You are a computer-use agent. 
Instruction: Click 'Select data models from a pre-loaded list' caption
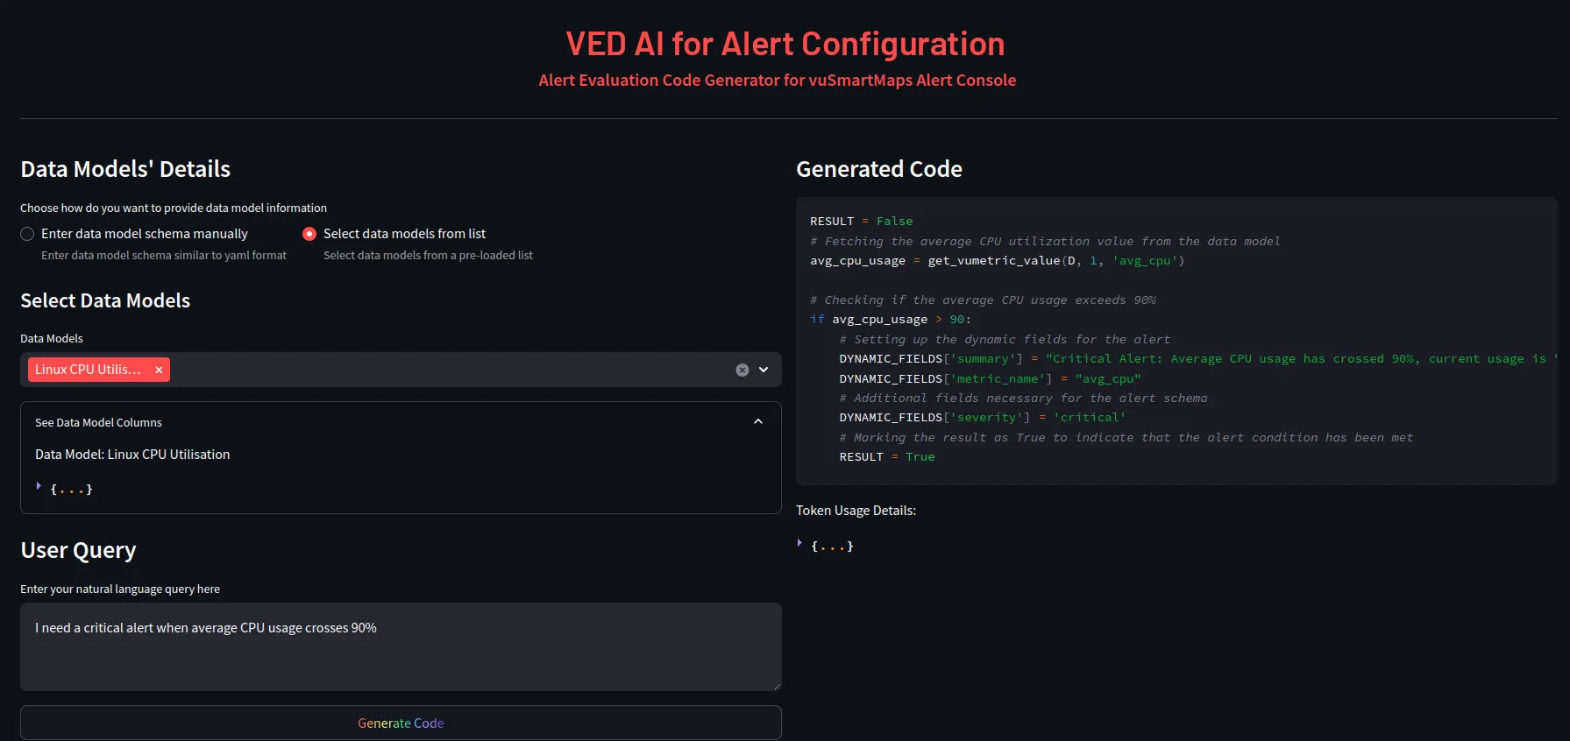[x=428, y=256]
